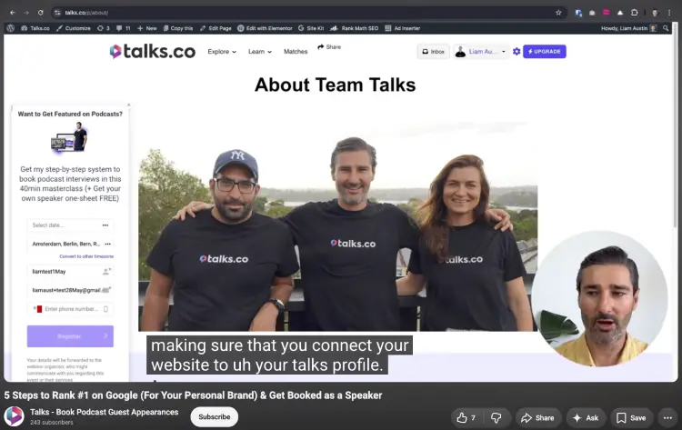Click the presenter webcam circle
Screen dimensions: 682x430
pyautogui.click(x=600, y=299)
